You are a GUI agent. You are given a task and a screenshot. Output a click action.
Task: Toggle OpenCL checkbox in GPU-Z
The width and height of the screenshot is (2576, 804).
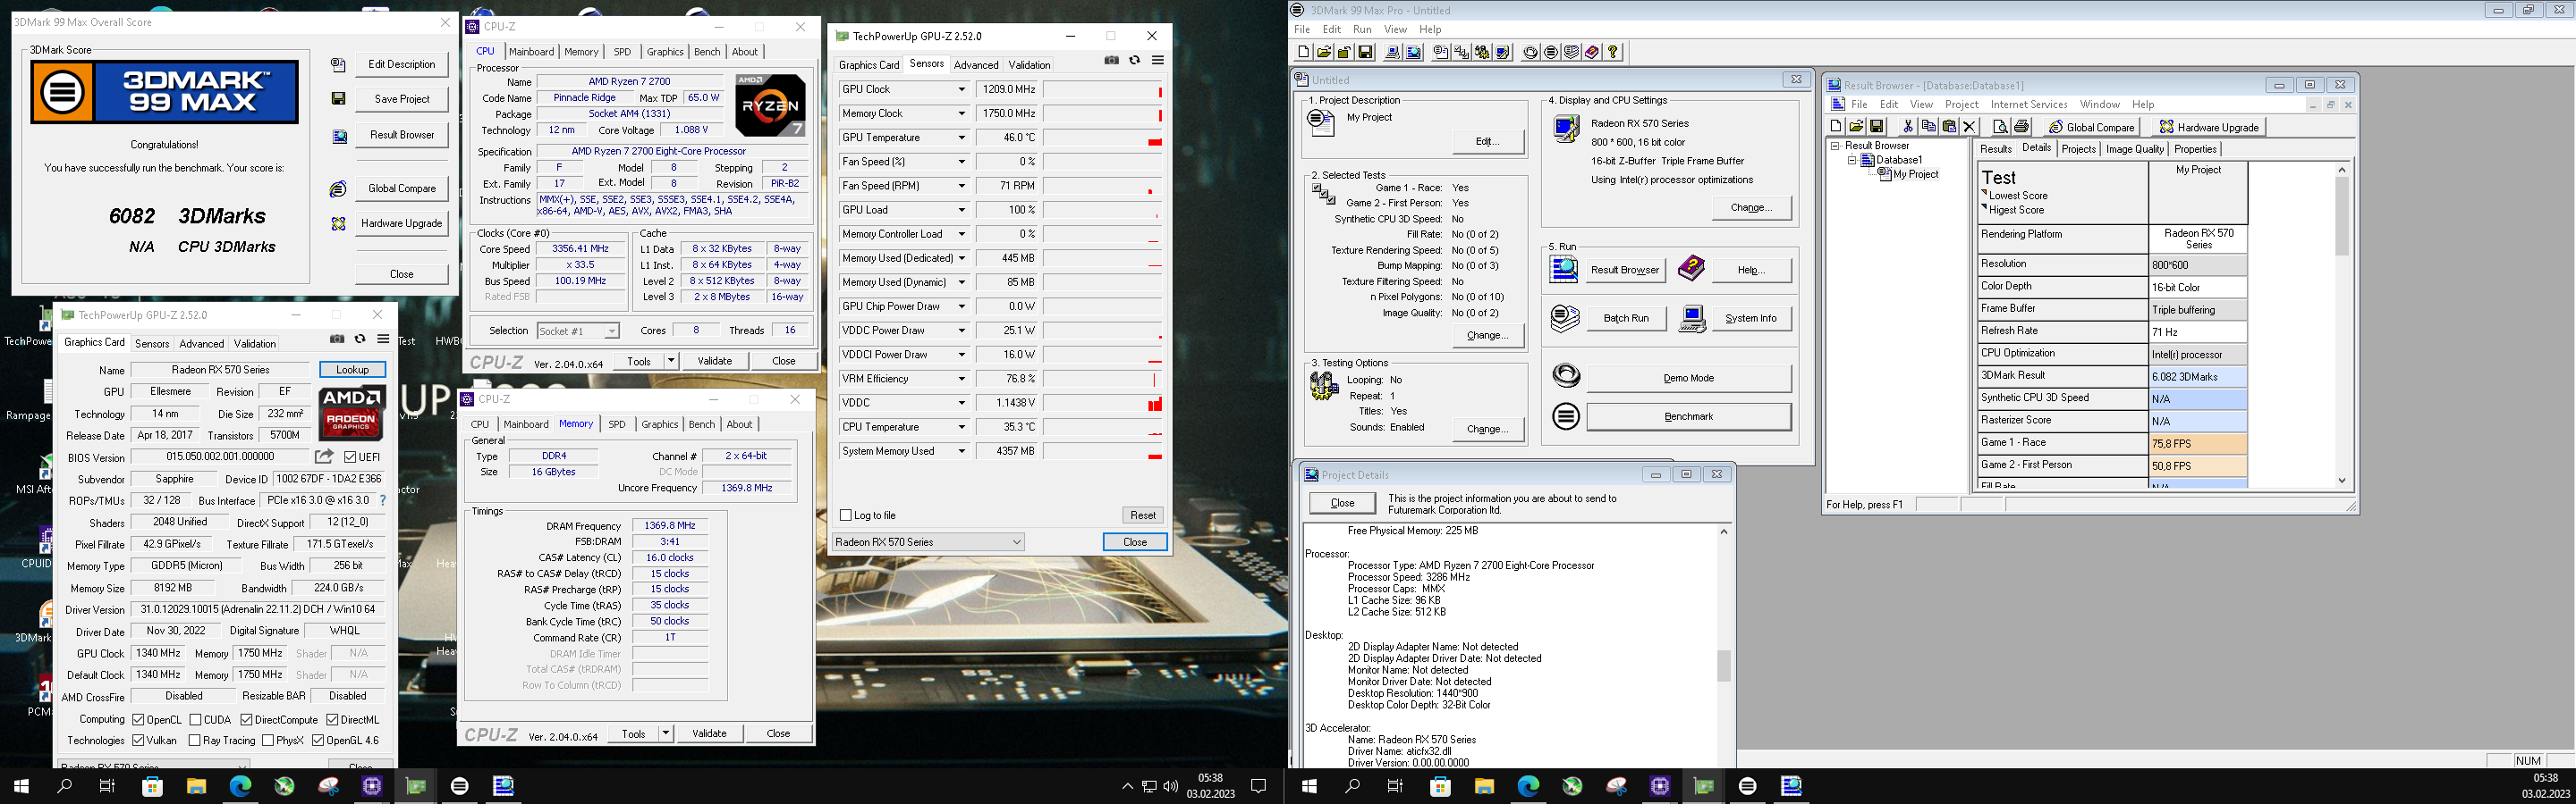pyautogui.click(x=139, y=719)
